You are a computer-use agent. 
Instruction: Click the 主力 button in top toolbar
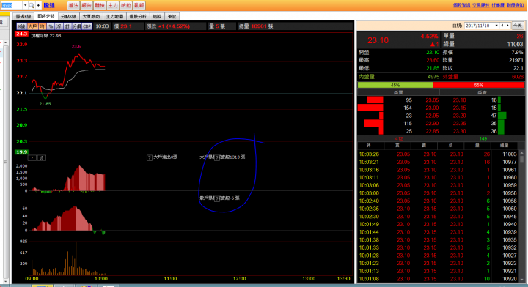(x=113, y=5)
